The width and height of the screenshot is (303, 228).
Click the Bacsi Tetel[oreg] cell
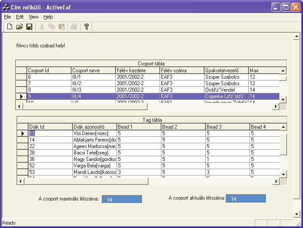pos(95,153)
